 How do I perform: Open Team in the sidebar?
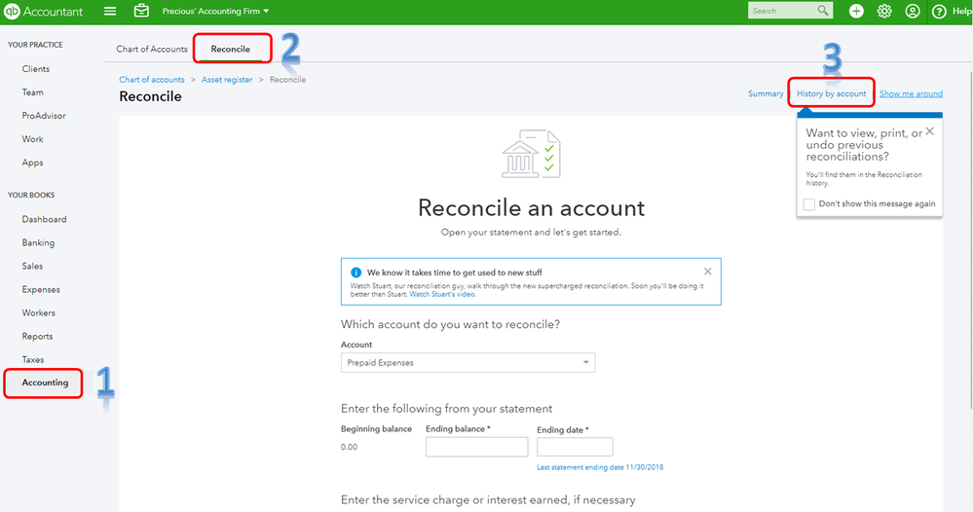pos(32,92)
